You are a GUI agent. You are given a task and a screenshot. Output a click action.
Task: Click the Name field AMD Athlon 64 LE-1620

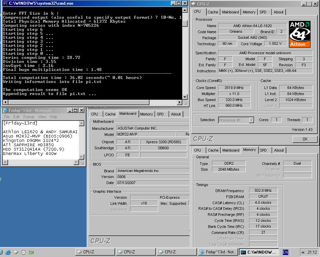252,26
